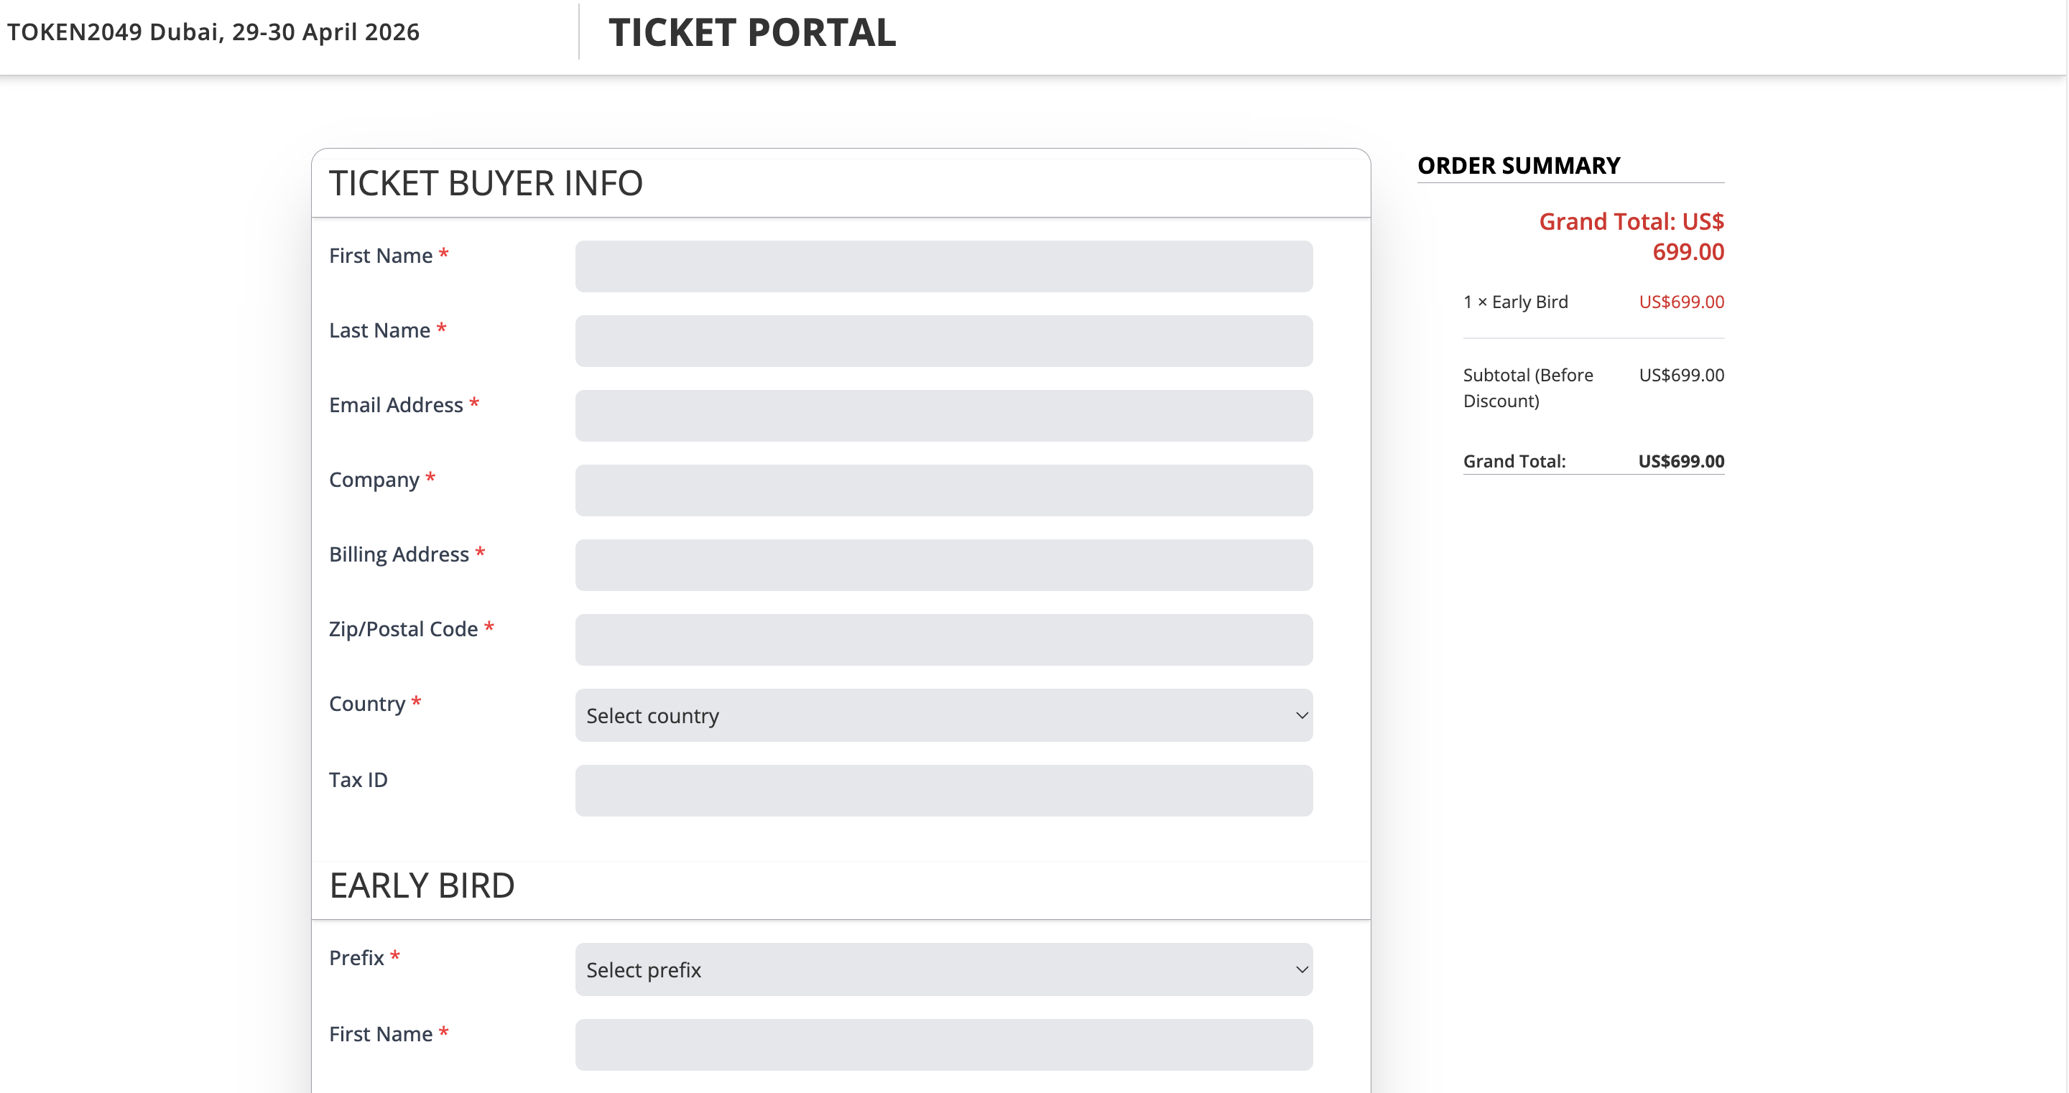Expand the country dropdown chevron arrow
The height and width of the screenshot is (1093, 2069).
coord(1301,715)
